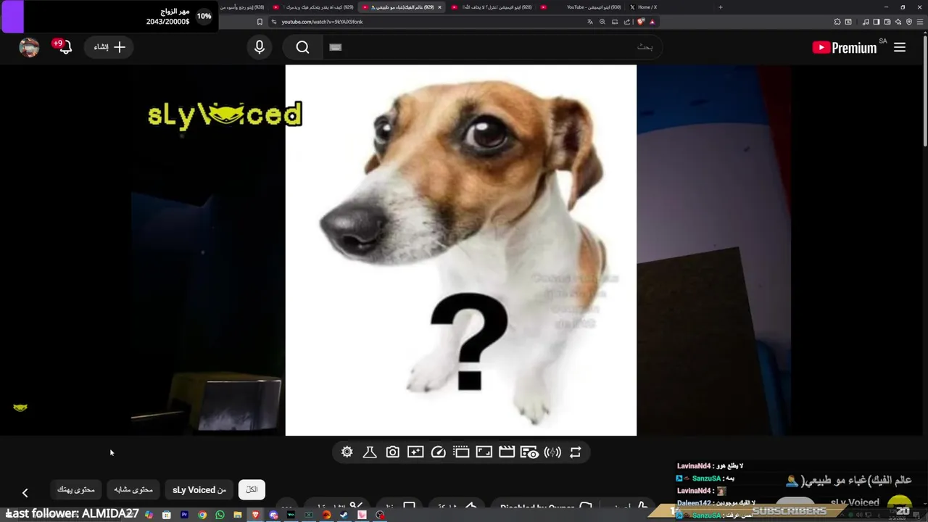Take a screenshot with the camera icon
The height and width of the screenshot is (522, 928).
[392, 452]
